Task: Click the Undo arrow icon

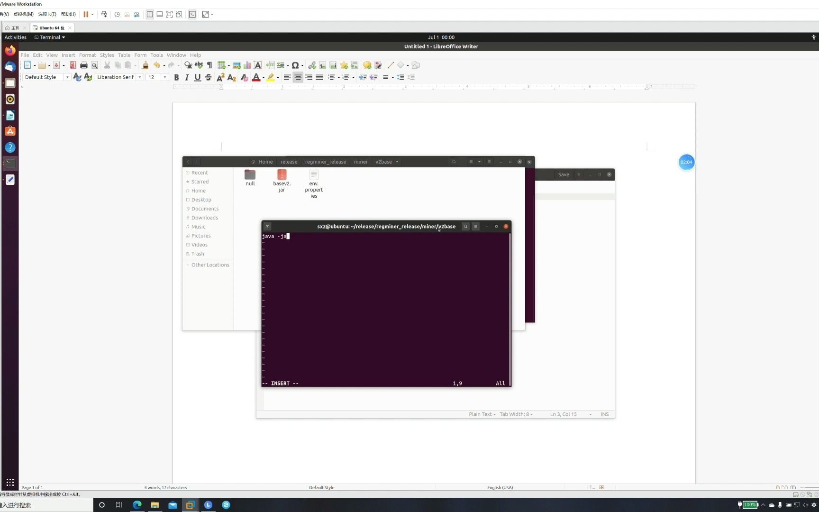Action: [157, 65]
